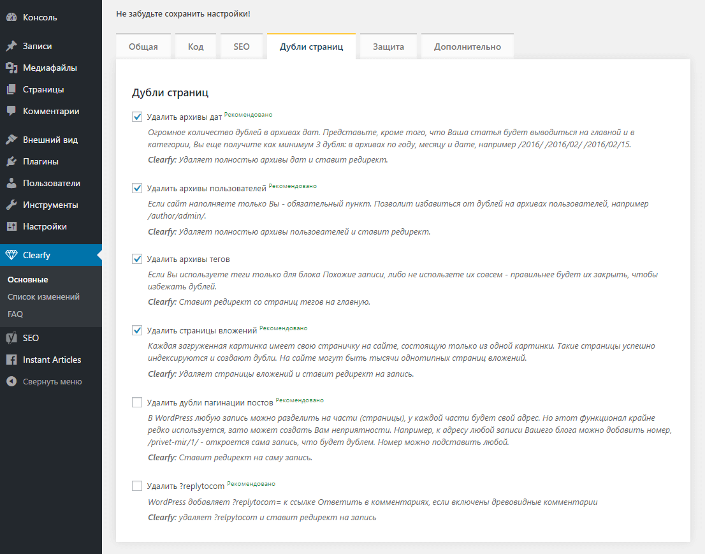The width and height of the screenshot is (705, 554).
Task: Open Консоль in the sidebar
Action: point(51,18)
